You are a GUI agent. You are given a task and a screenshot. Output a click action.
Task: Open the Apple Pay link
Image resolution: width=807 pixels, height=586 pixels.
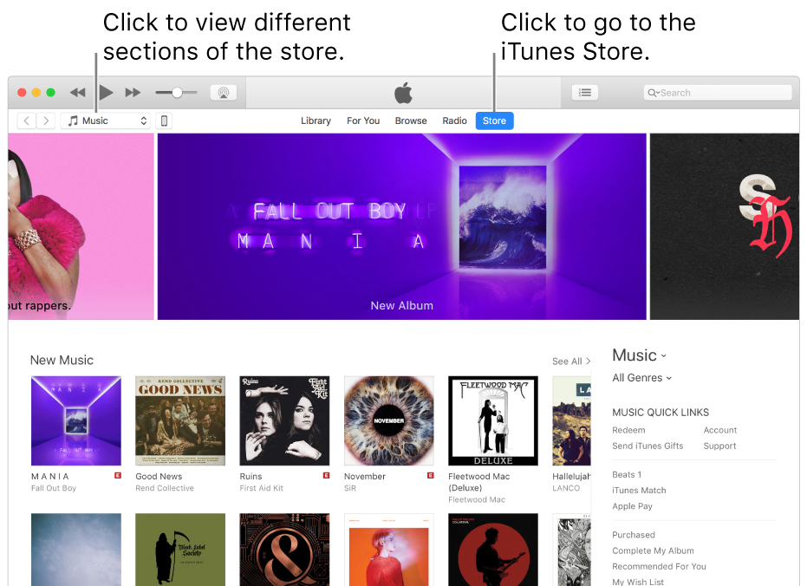632,506
